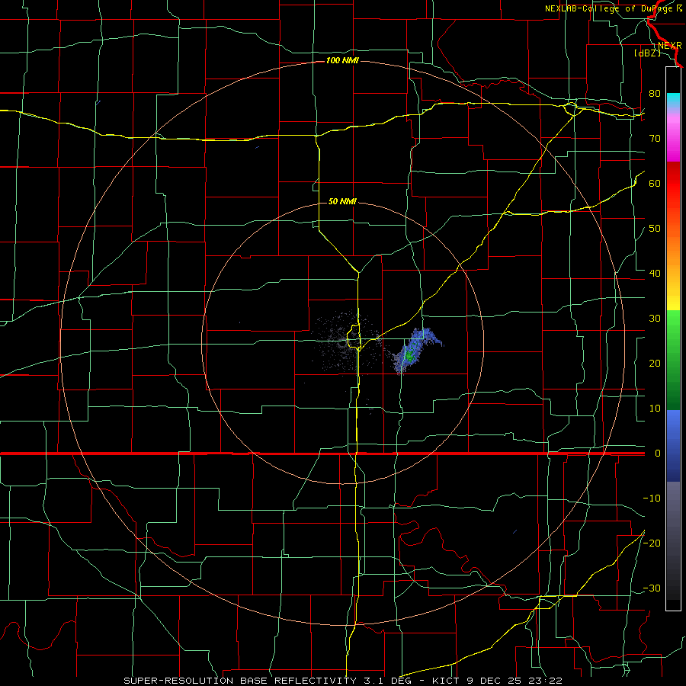Screen dimensions: 686x686
Task: Click the 80 dBZ scale value
Action: (655, 94)
